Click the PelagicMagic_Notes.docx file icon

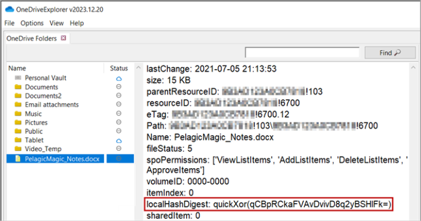click(x=18, y=159)
